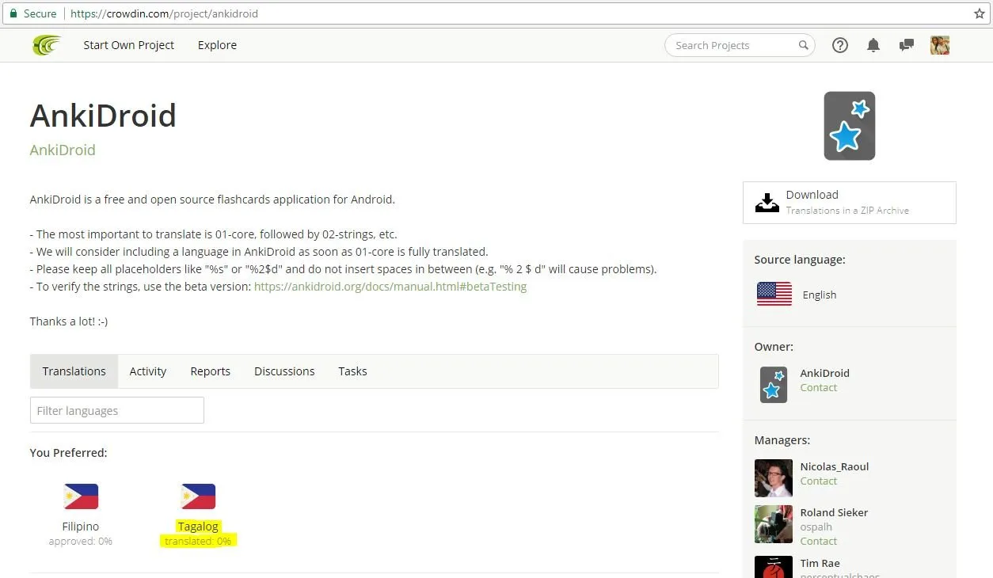
Task: Click the Tagalog language flag
Action: [198, 496]
